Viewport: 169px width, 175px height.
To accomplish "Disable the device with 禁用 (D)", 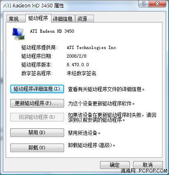I will click(x=37, y=132).
